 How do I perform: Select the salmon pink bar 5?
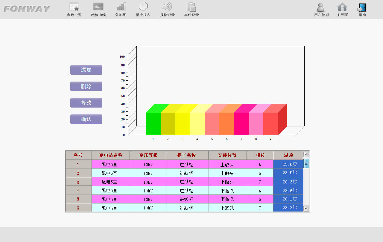(212, 123)
